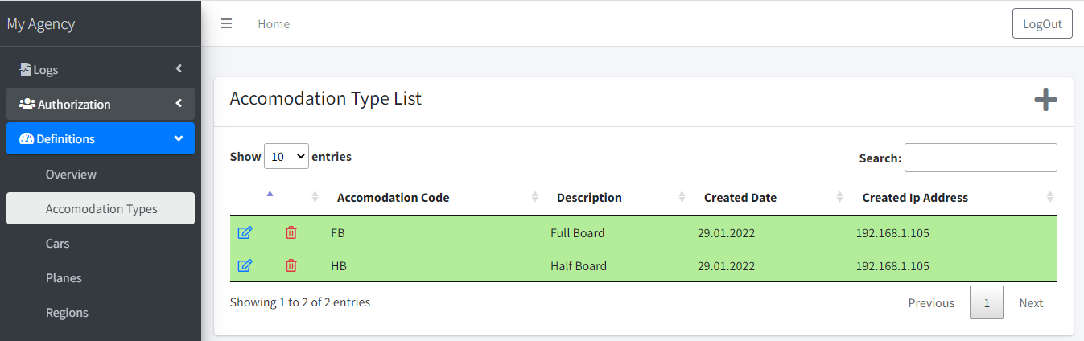Click the LogOut button
Screen dimensions: 1084x341
coord(1042,23)
